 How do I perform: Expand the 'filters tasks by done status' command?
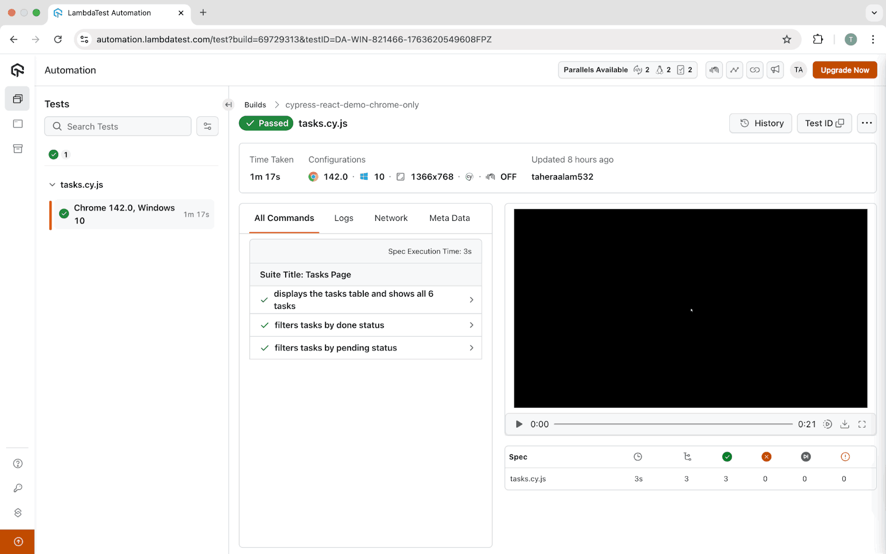pyautogui.click(x=471, y=325)
